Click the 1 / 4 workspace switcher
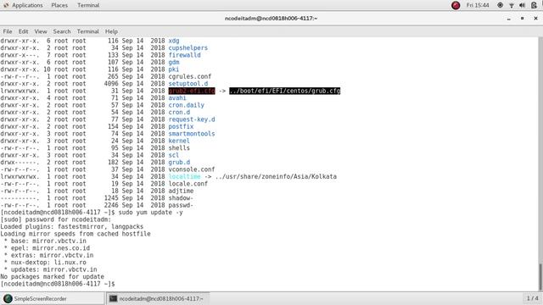 pyautogui.click(x=532, y=298)
